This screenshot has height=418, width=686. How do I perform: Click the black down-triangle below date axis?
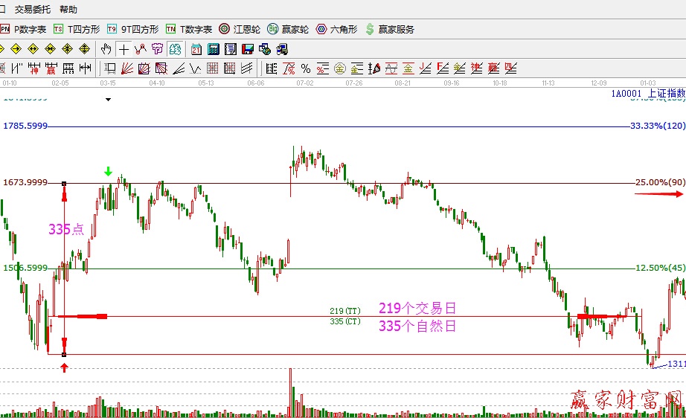coord(108,98)
